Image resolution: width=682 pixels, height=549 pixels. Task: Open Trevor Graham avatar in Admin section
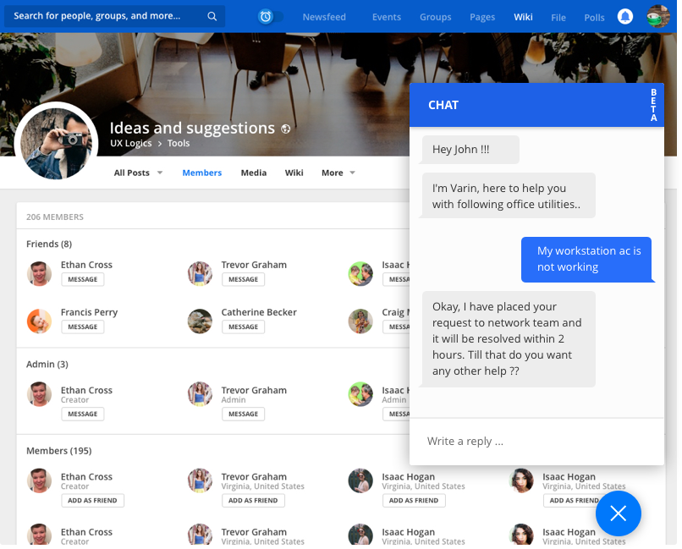pos(200,394)
